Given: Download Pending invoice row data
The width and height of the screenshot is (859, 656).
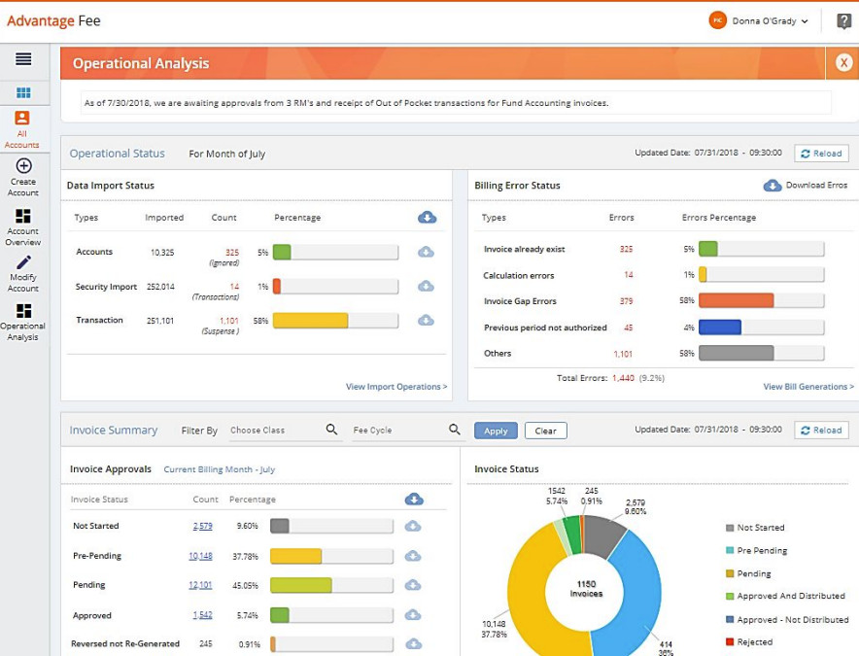Looking at the screenshot, I should (413, 585).
